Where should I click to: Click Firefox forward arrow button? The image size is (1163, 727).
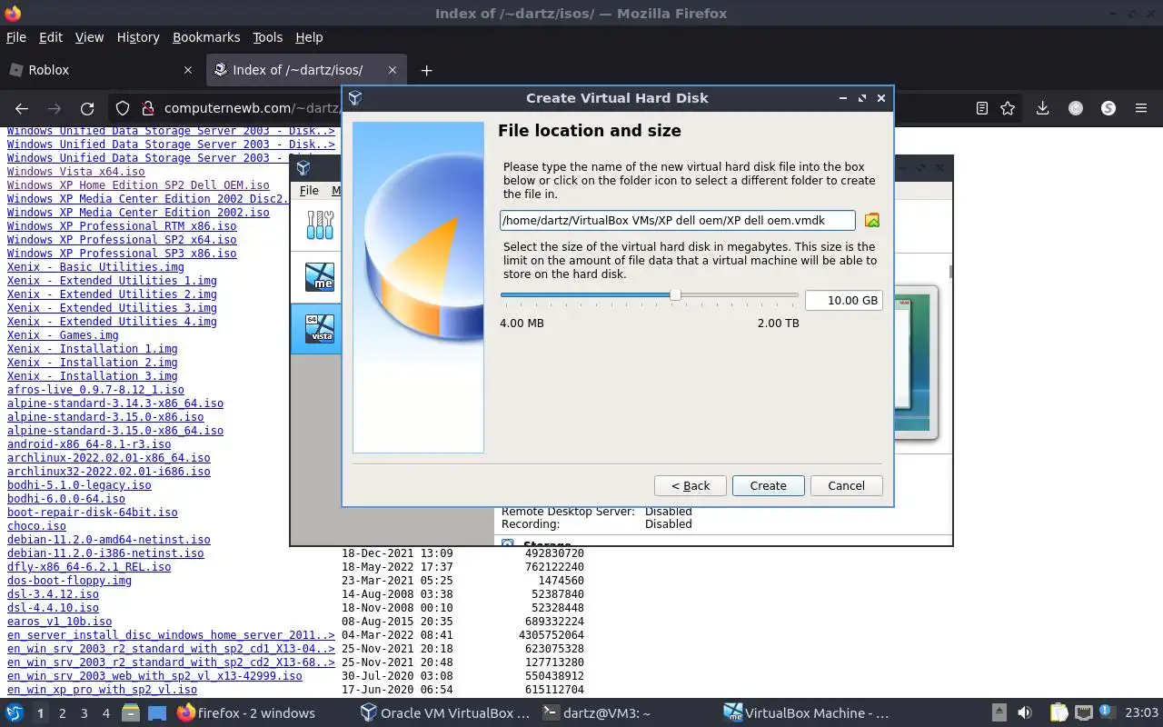(x=55, y=108)
